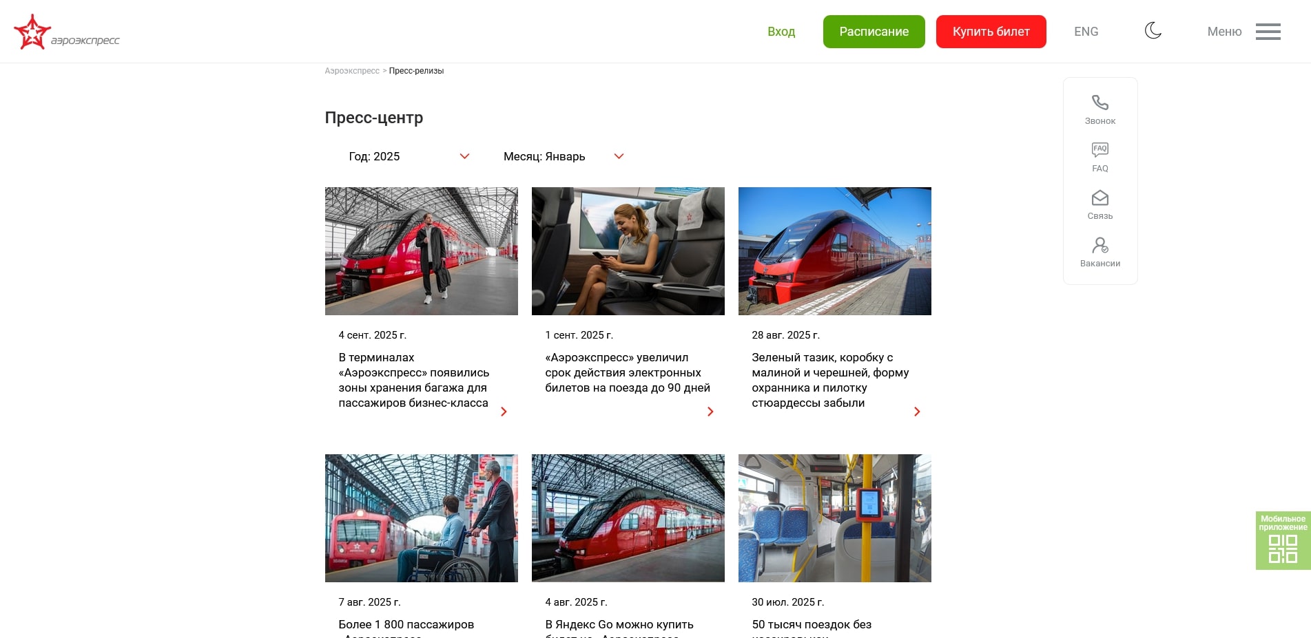Open the Зеленый тазик article headline

coord(829,380)
